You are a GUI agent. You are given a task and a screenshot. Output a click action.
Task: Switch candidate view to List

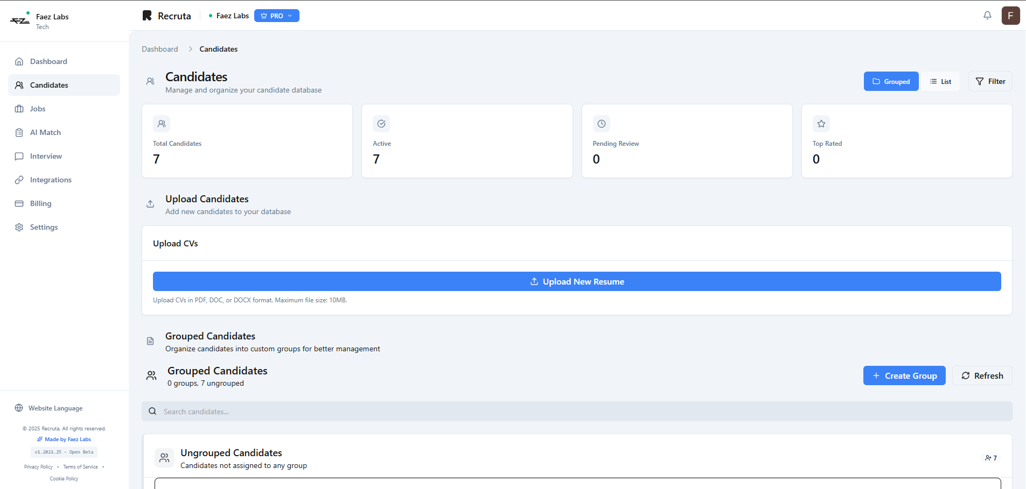click(940, 81)
